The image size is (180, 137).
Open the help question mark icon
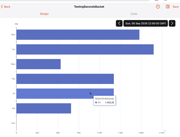point(158,7)
